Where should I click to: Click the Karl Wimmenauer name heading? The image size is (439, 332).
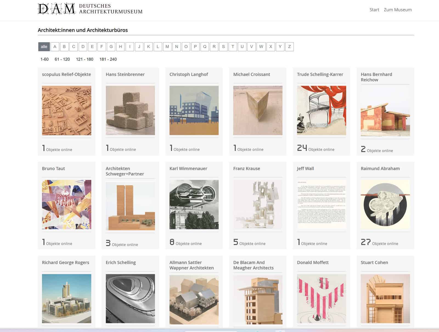[188, 169]
